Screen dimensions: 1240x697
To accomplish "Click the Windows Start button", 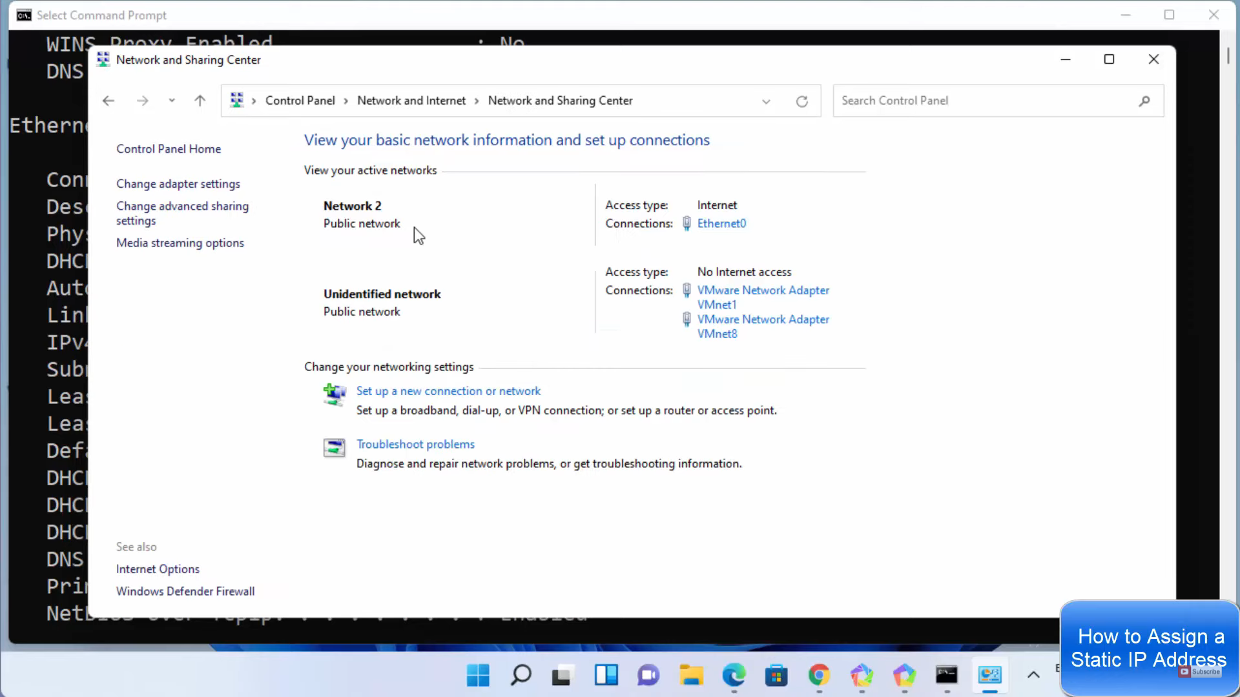I will pyautogui.click(x=478, y=675).
